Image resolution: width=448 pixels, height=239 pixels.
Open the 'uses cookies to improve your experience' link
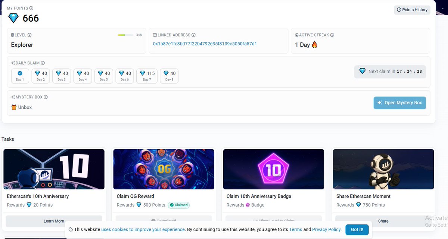pyautogui.click(x=143, y=230)
